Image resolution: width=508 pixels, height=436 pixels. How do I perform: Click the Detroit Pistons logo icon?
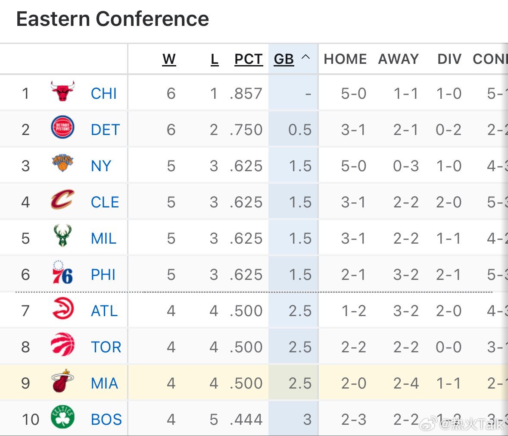point(62,128)
